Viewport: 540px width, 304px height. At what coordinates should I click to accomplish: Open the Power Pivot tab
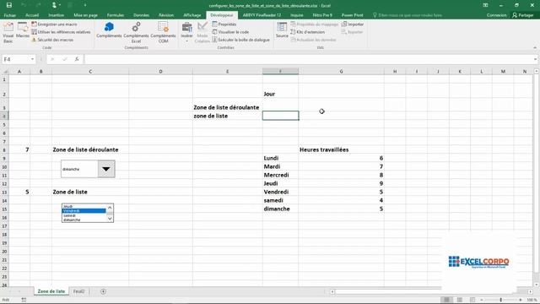pos(353,15)
